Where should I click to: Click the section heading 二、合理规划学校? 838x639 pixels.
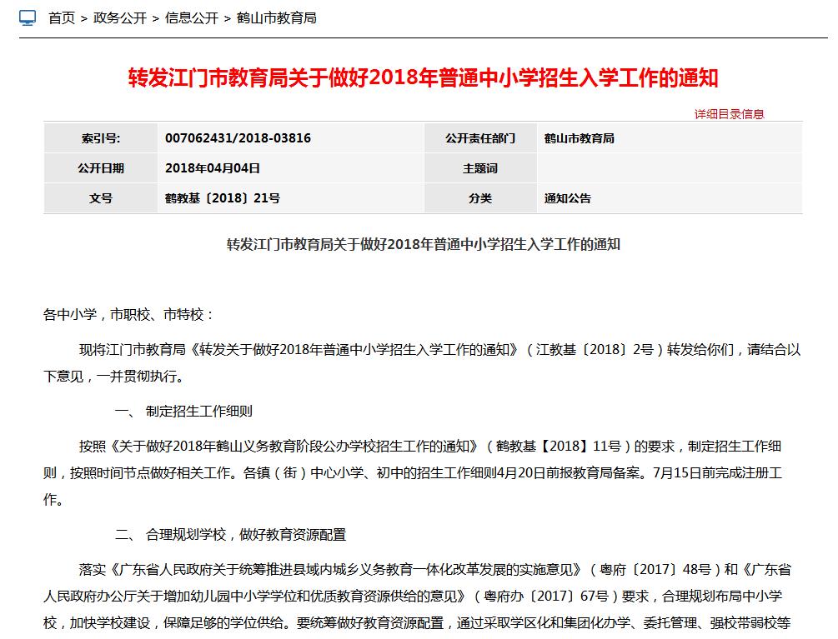click(x=229, y=535)
